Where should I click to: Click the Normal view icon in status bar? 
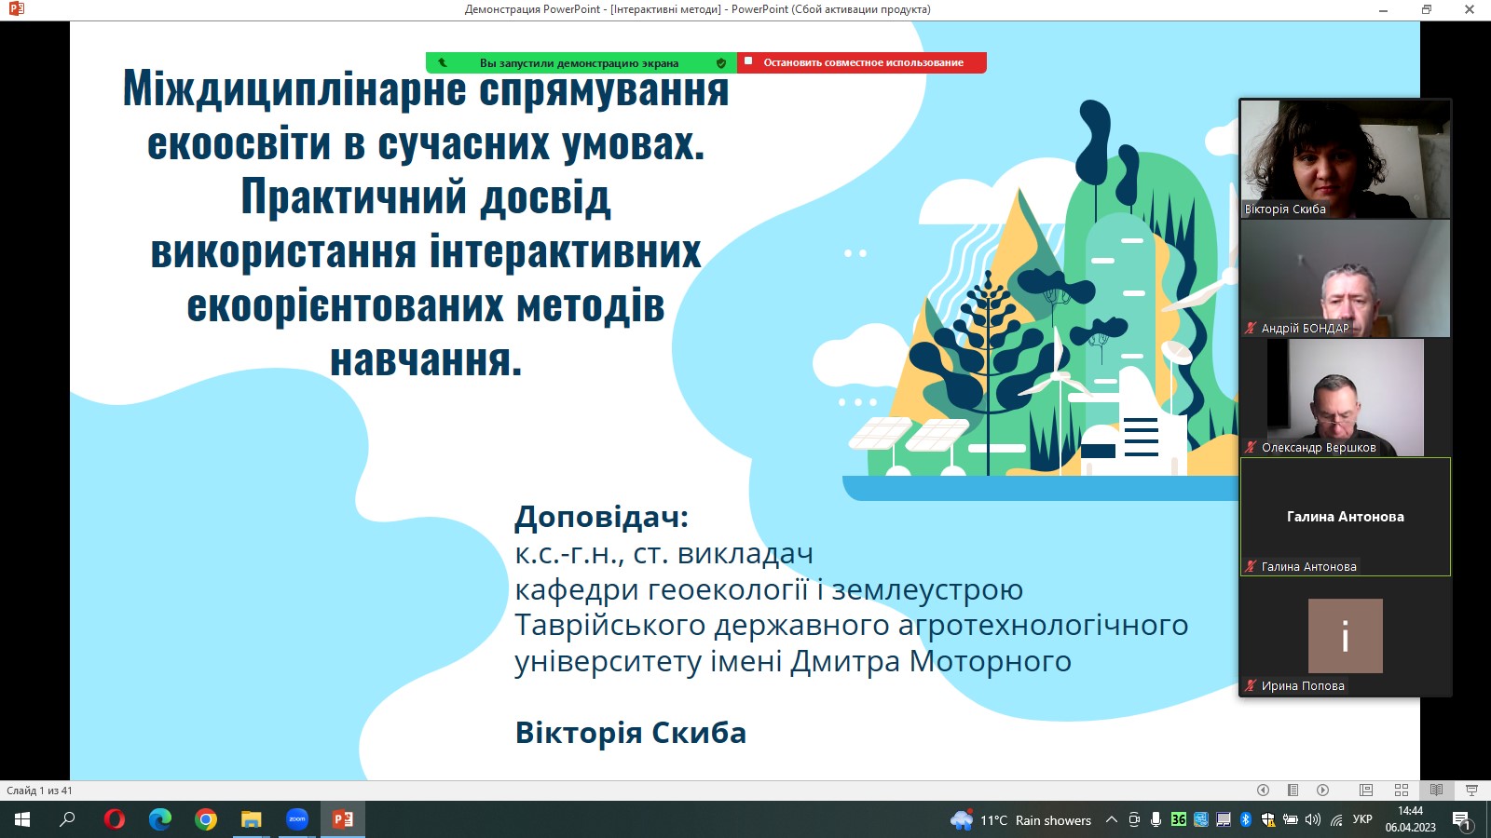click(x=1366, y=790)
